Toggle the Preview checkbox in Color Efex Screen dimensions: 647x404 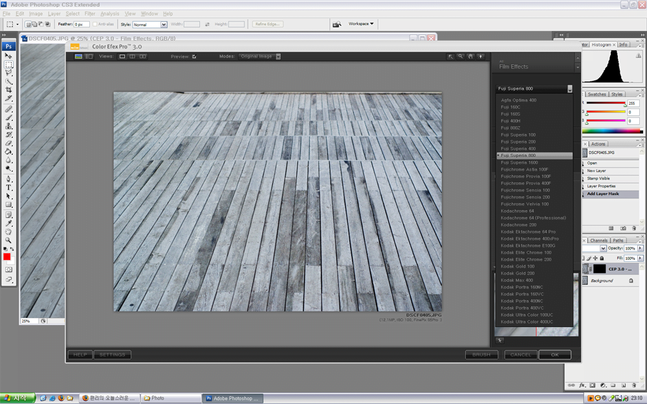[194, 57]
